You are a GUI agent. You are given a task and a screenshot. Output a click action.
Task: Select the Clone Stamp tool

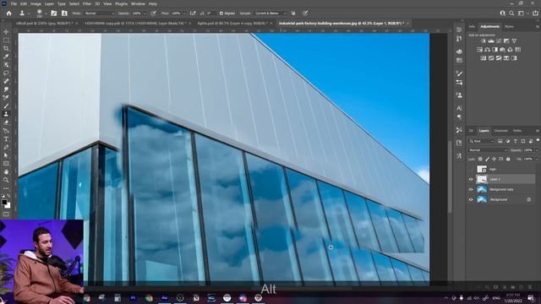[6, 114]
